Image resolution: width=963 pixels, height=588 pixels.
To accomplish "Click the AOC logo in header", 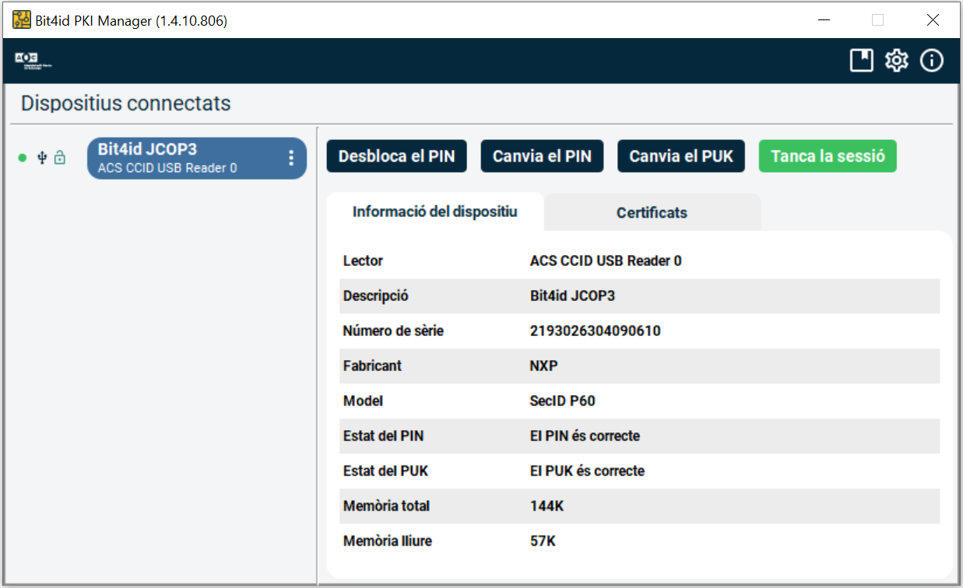I will (x=33, y=61).
